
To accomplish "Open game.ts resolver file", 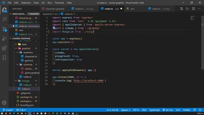I will coord(29,60).
